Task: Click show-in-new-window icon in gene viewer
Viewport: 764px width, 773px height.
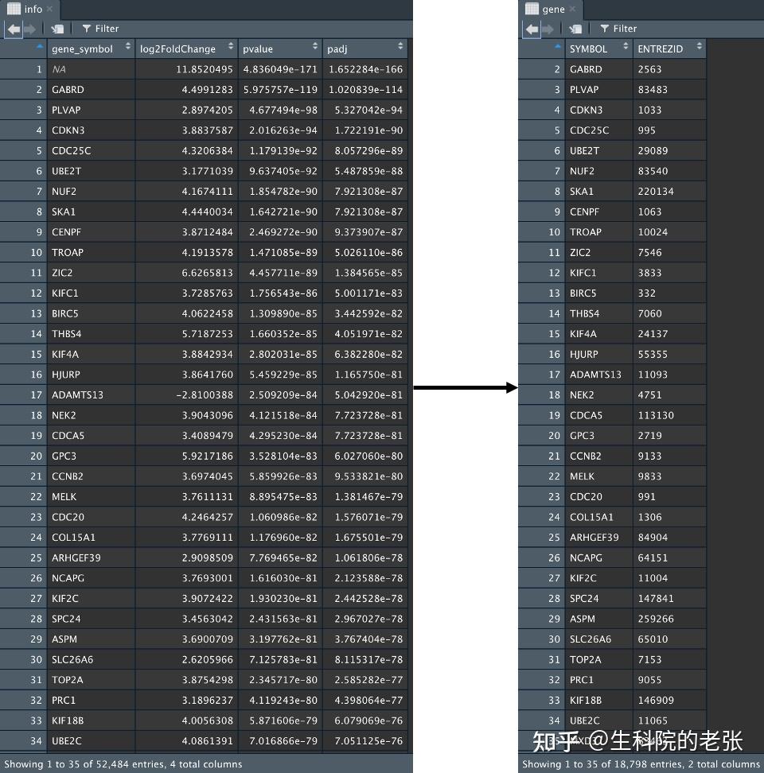Action: [x=575, y=29]
